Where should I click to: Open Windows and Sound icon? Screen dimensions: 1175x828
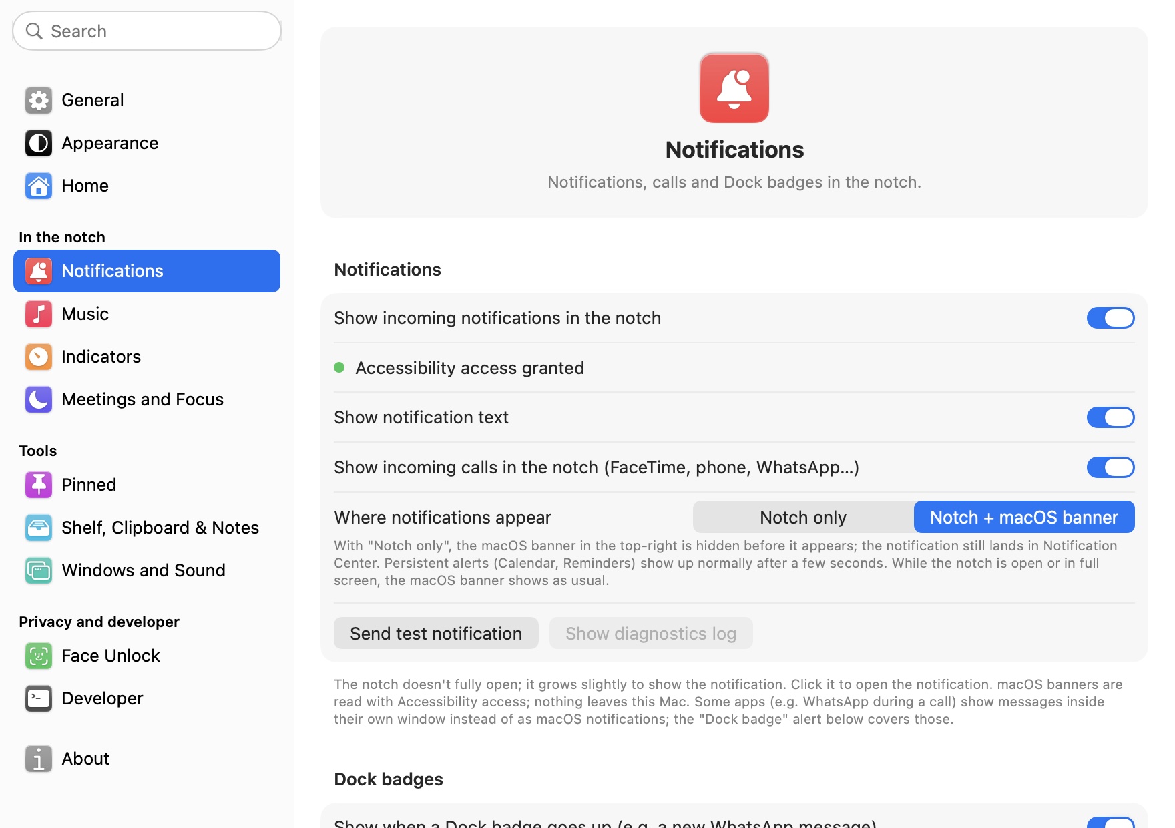39,570
